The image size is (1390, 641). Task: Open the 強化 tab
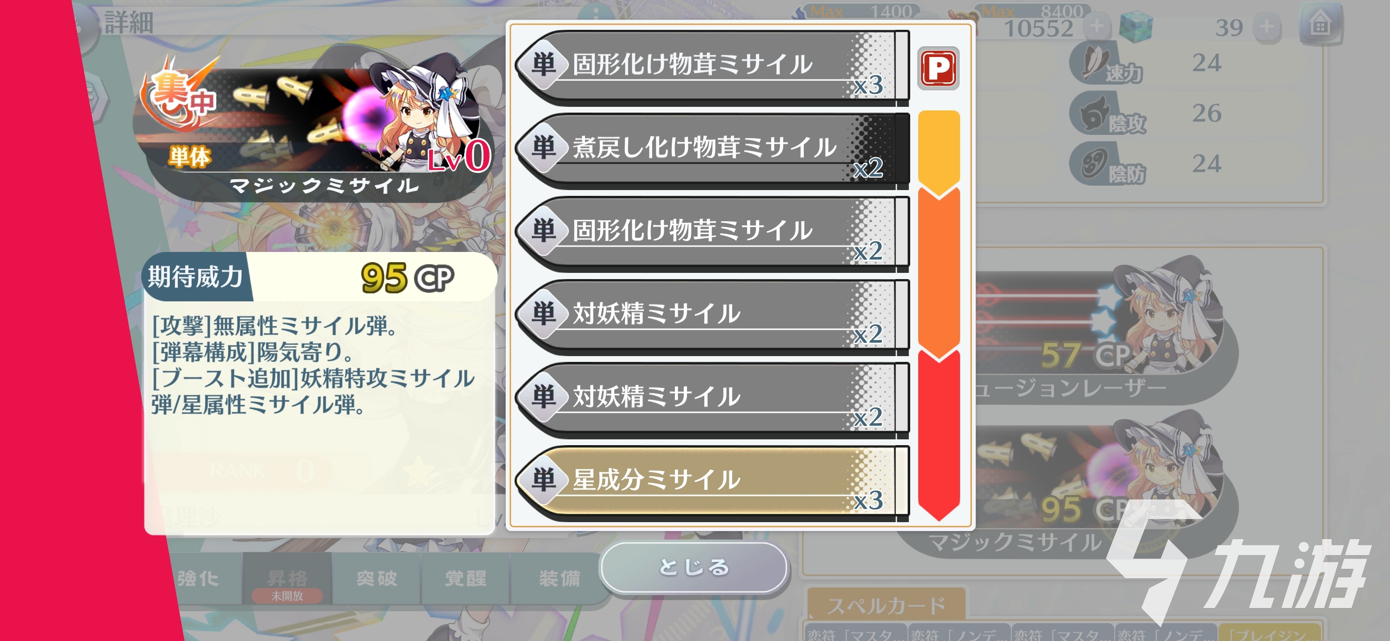pos(199,579)
